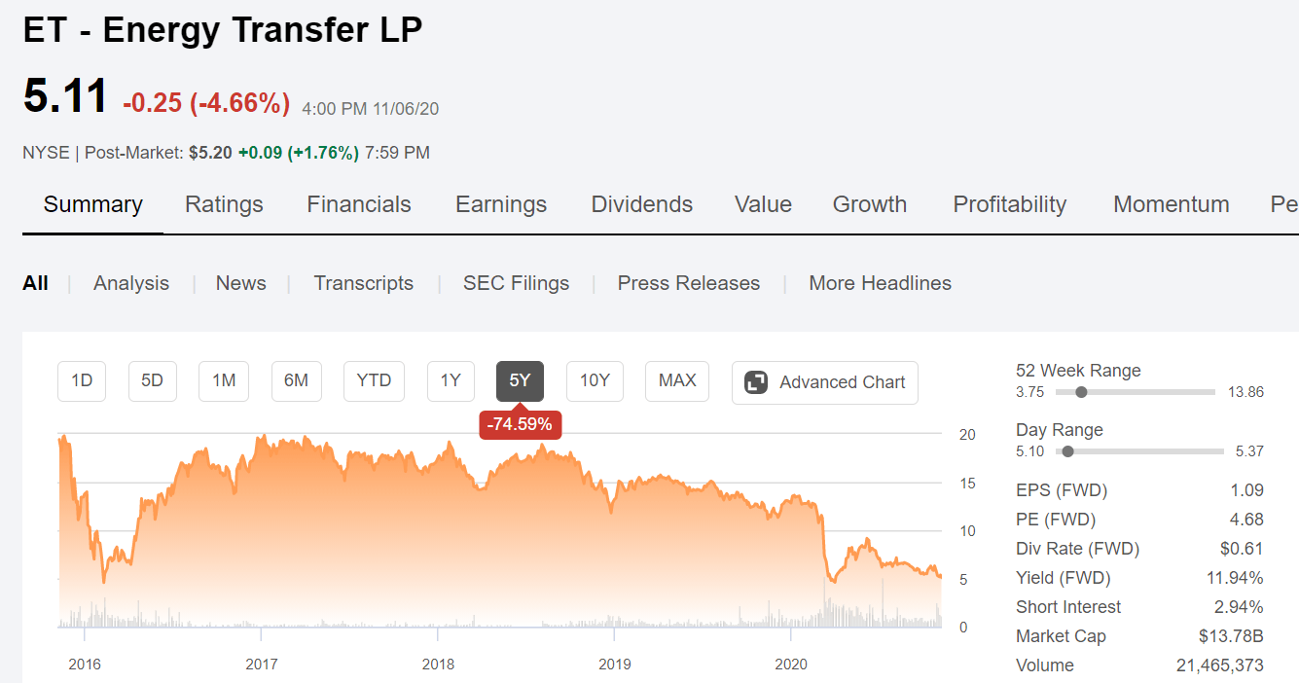Select the 1D chart range
Viewport: 1299px width, 683px height.
click(x=82, y=381)
